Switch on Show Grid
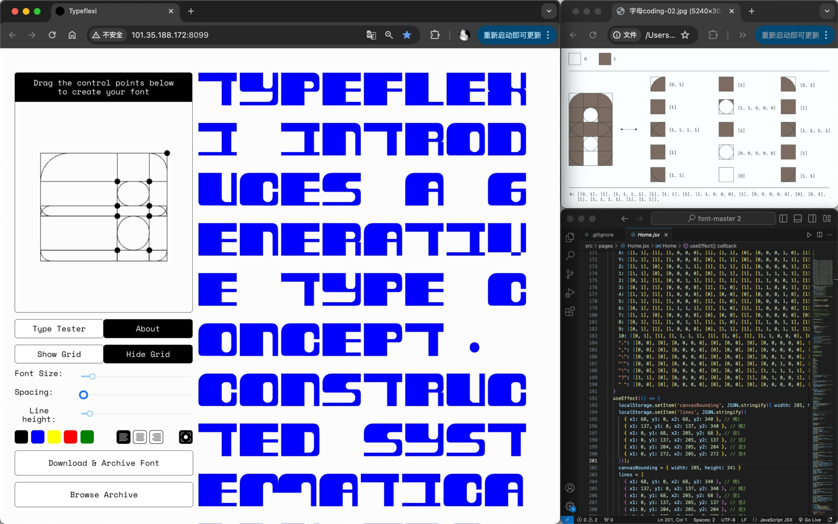Viewport: 838px width, 524px height. click(x=59, y=354)
